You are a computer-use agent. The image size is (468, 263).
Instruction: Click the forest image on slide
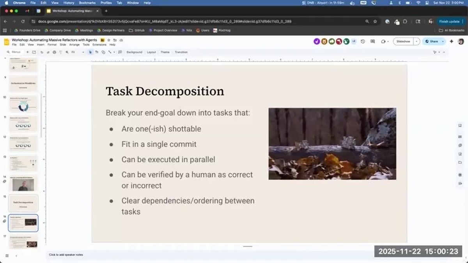(332, 144)
